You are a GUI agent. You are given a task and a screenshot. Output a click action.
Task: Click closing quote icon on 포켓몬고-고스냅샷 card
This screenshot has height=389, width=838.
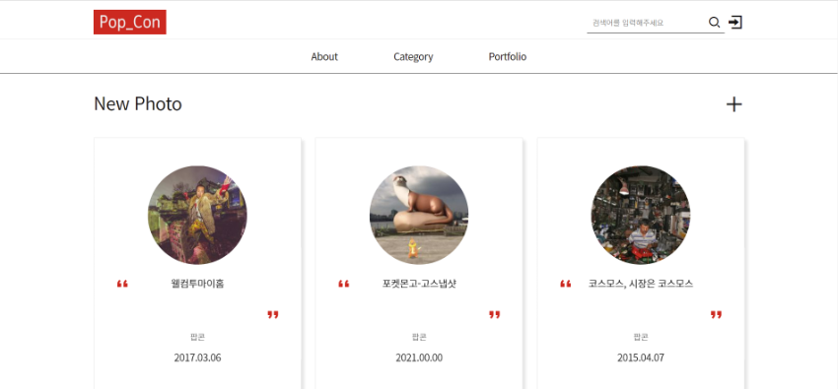click(x=494, y=314)
